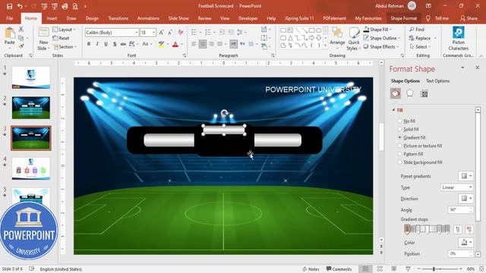Select the Gradient fill option
The width and height of the screenshot is (486, 273).
pos(412,137)
